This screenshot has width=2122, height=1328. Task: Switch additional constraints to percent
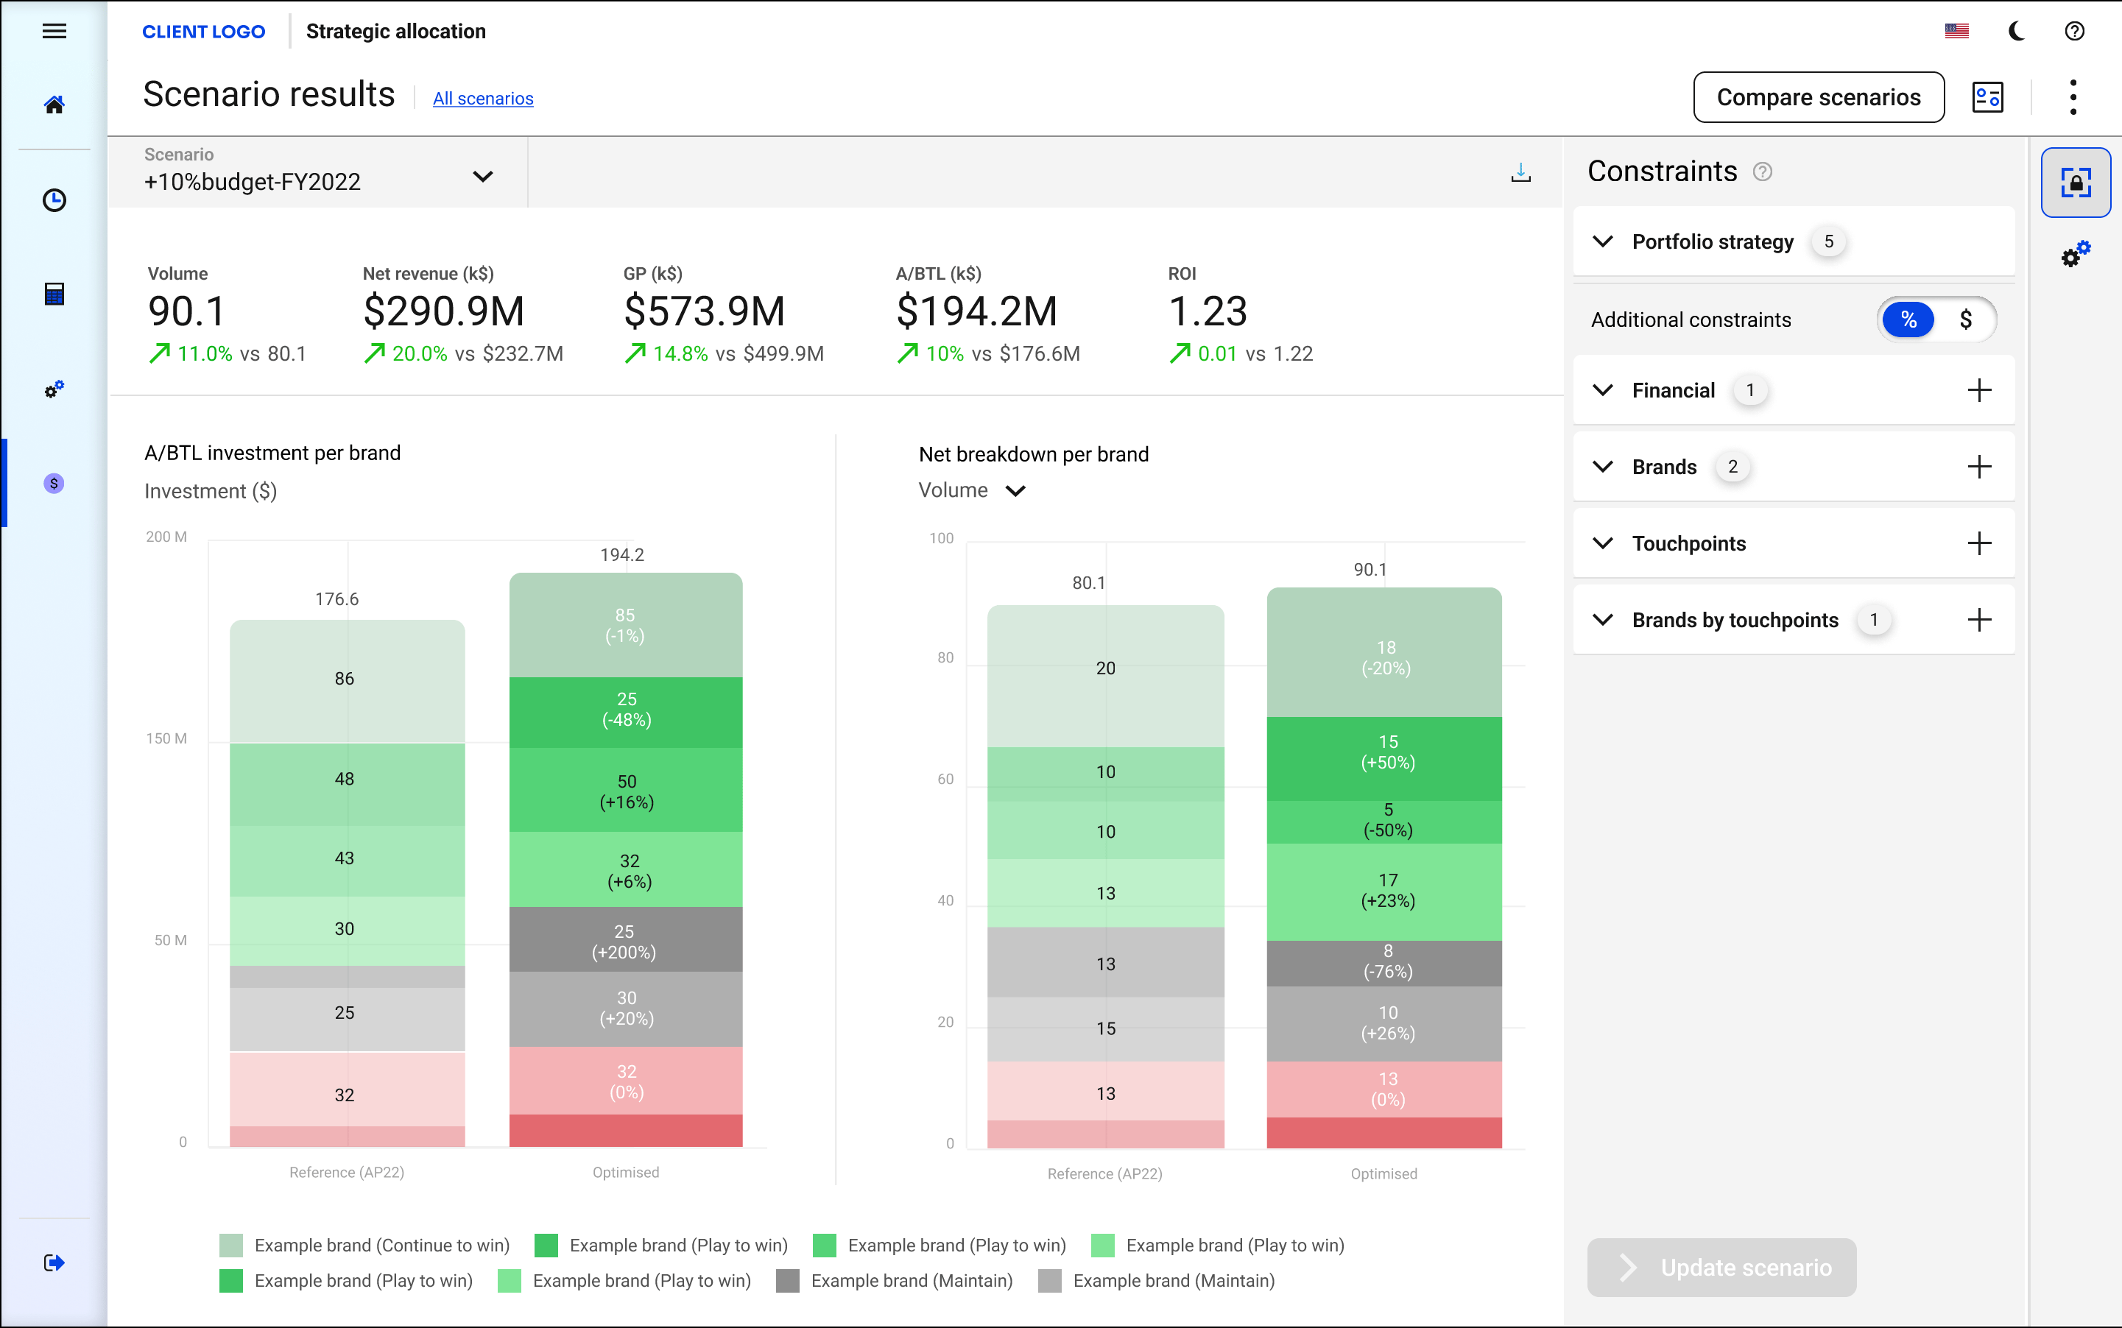[1908, 319]
